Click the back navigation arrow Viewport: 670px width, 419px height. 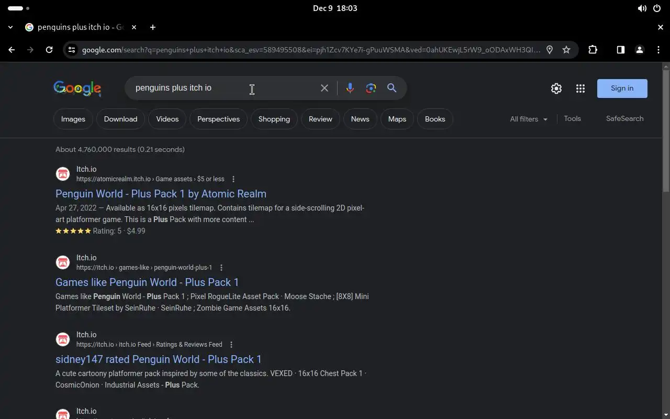[x=12, y=50]
